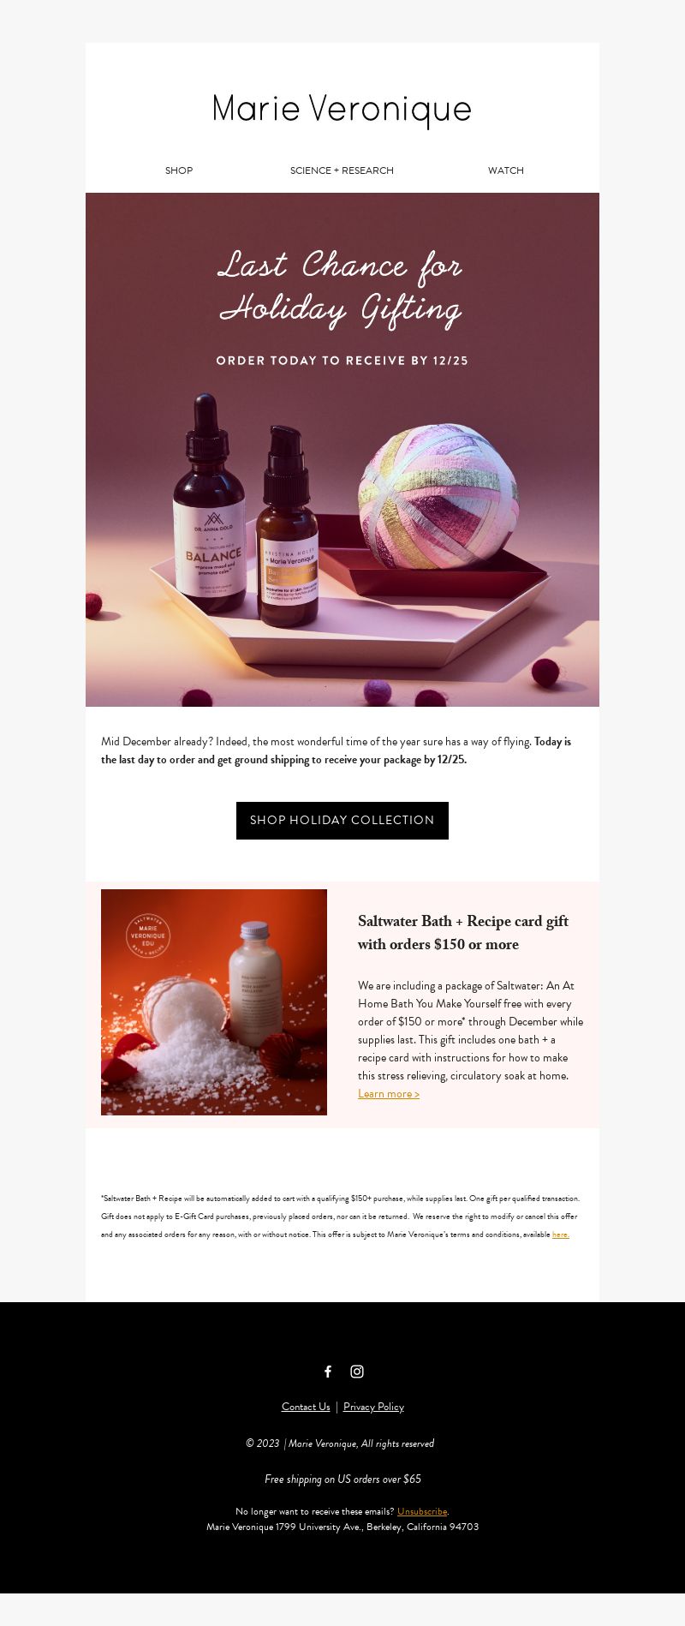Click the Unsubscribe link
685x1626 pixels.
tap(422, 1511)
